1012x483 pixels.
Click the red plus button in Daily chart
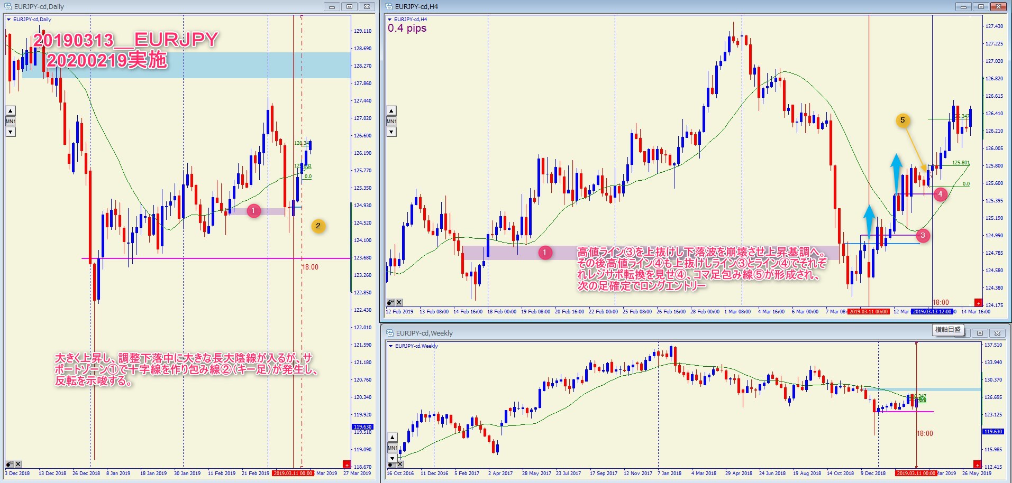[x=347, y=465]
